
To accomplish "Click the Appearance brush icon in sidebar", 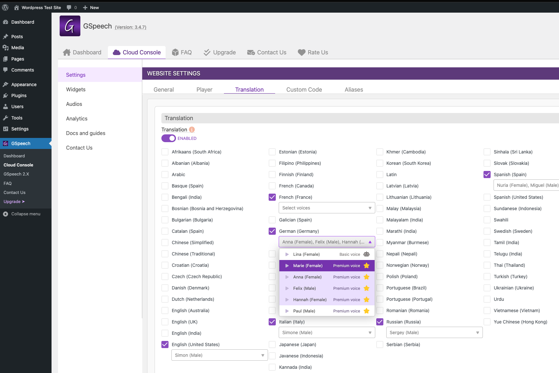I will (x=6, y=85).
